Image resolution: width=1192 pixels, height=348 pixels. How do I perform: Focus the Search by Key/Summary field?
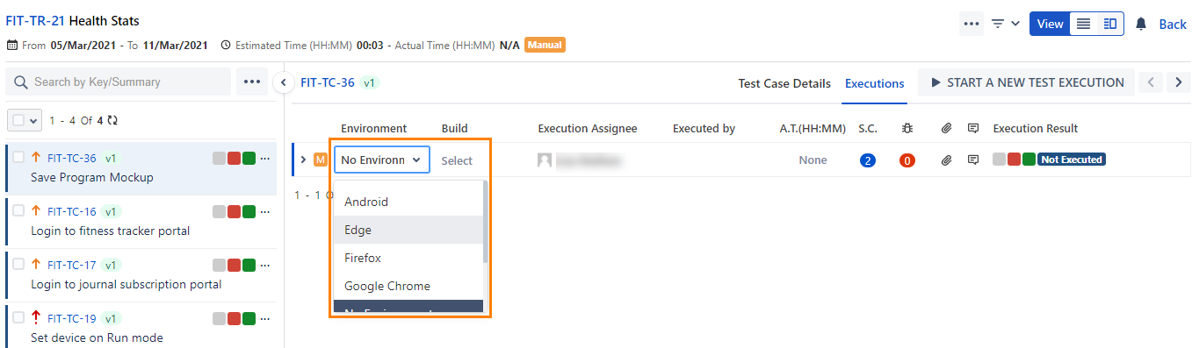119,82
